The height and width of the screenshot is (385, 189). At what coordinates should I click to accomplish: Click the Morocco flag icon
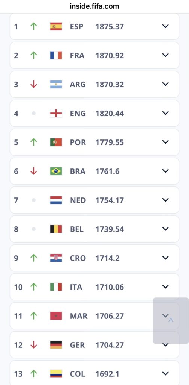click(56, 316)
